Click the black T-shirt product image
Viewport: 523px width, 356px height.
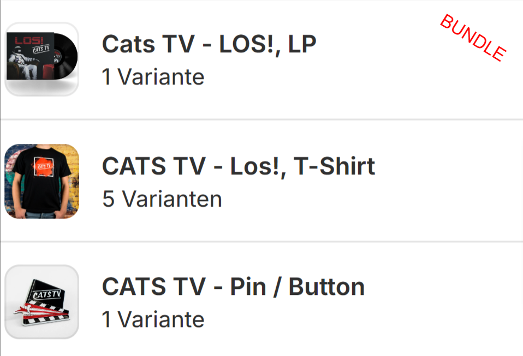(41, 181)
